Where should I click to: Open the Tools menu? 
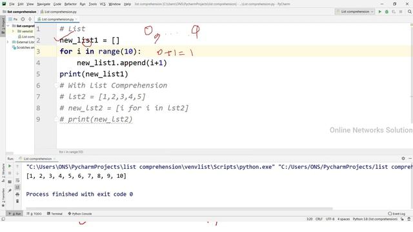[x=92, y=4]
